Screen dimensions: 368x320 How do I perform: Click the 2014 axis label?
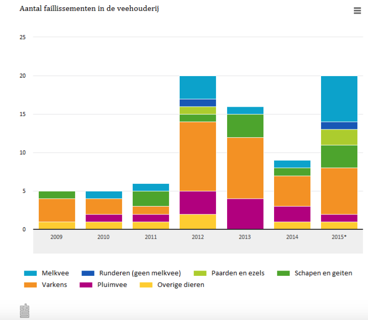coord(292,237)
